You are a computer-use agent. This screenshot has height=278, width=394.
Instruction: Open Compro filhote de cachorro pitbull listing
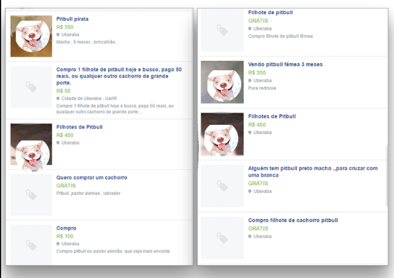tap(293, 220)
